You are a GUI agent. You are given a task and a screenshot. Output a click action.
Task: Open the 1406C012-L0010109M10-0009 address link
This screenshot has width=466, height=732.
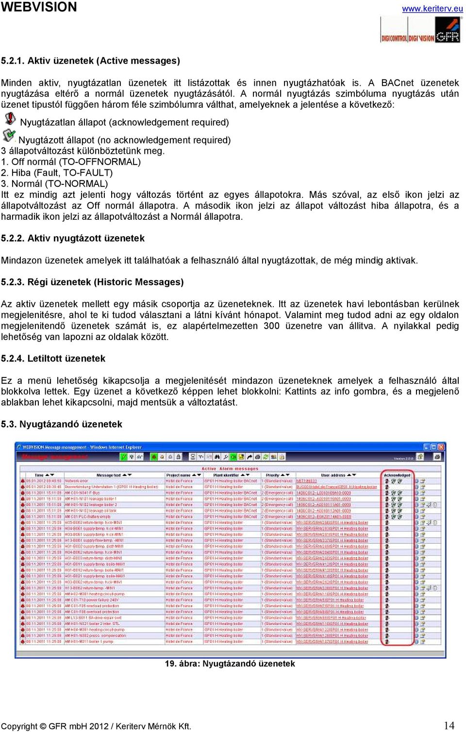pyautogui.click(x=324, y=493)
